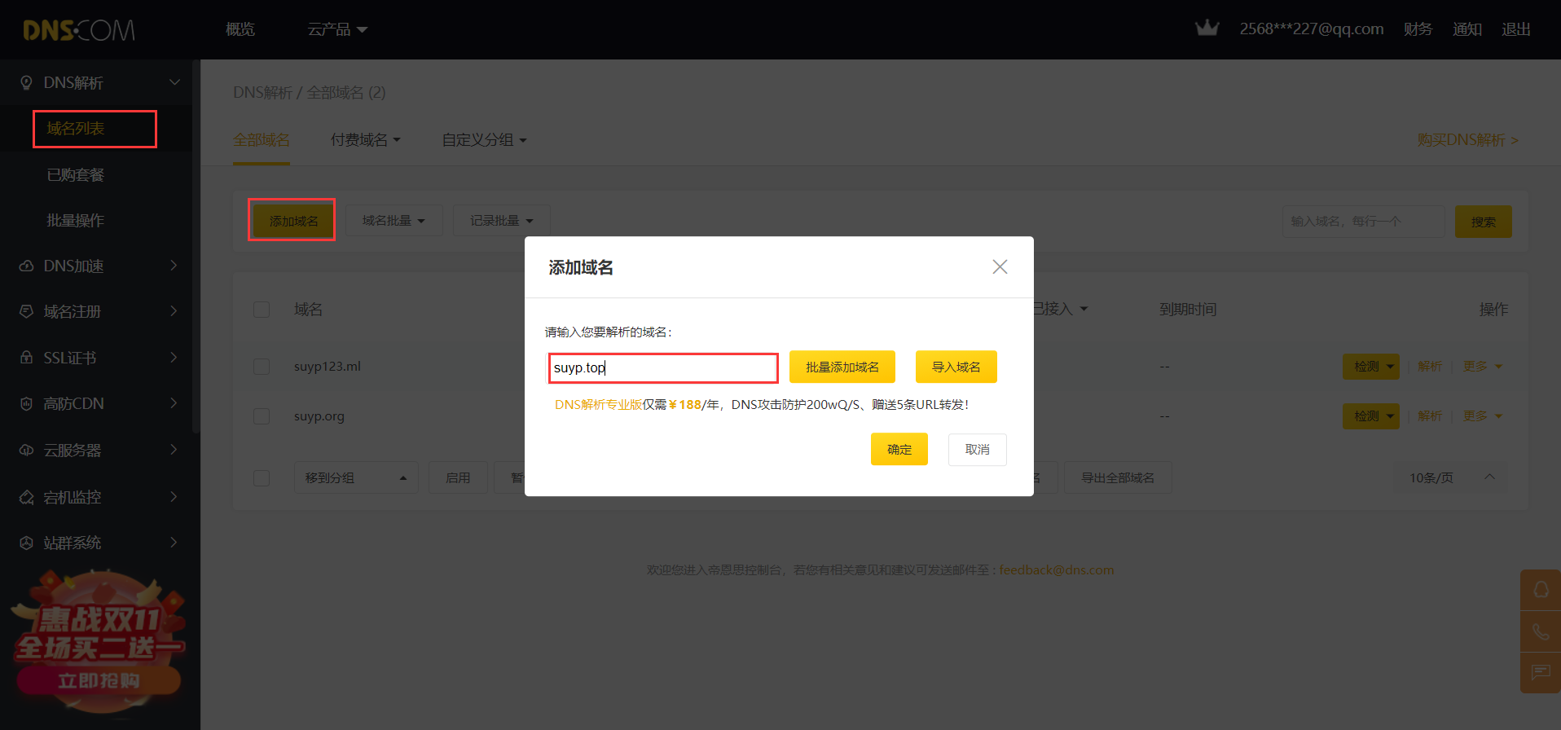The image size is (1561, 730).
Task: Open the 云产品 dropdown
Action: click(337, 29)
